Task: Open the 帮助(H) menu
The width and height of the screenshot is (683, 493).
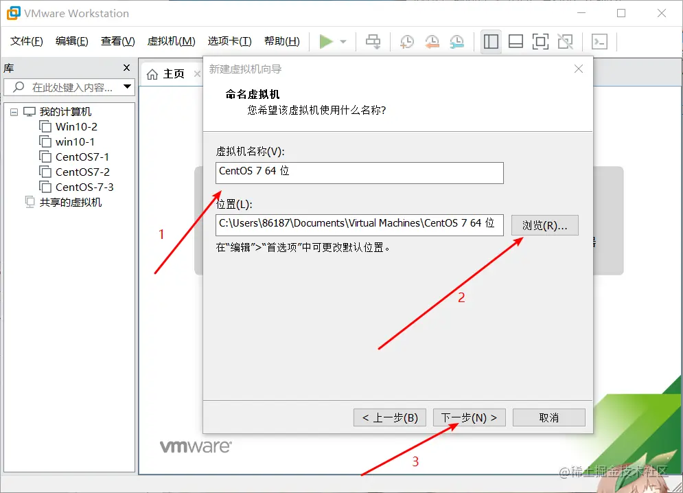Action: 282,41
